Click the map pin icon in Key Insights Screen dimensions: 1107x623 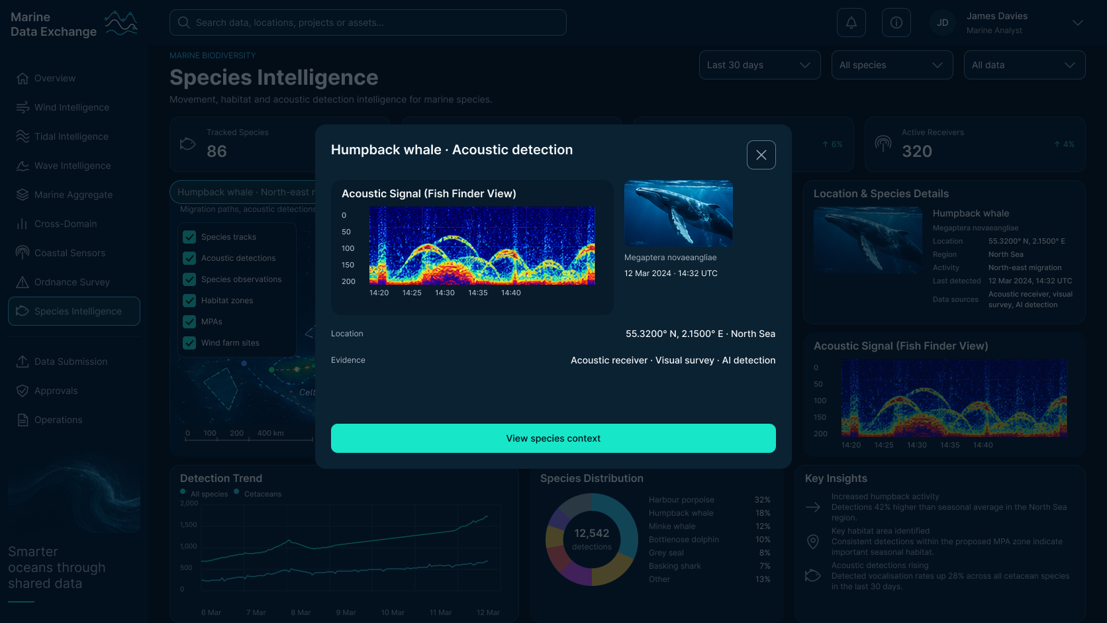tap(813, 542)
